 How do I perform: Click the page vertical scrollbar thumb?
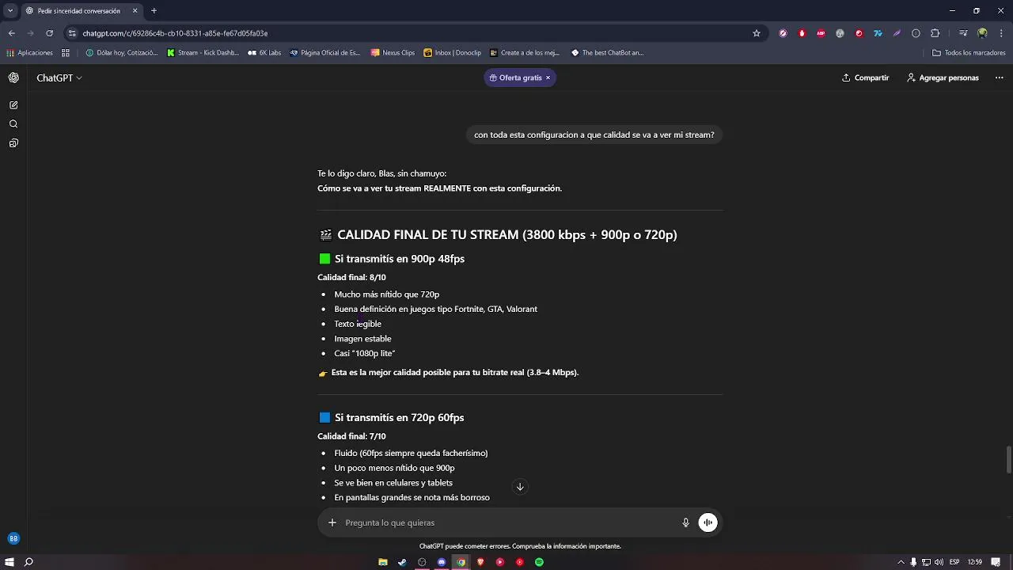tap(1008, 460)
